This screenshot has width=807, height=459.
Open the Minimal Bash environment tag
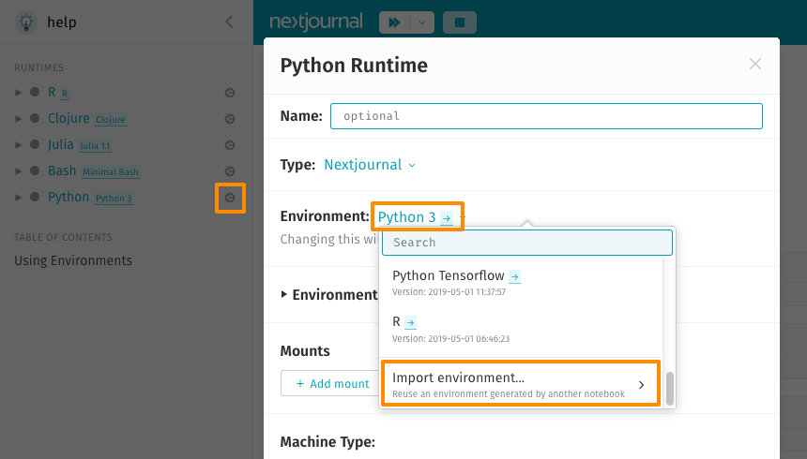coord(111,172)
